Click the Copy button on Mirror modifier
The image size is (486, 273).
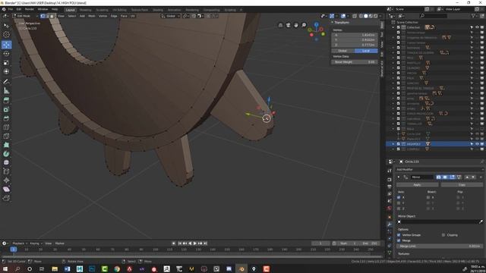(x=462, y=185)
